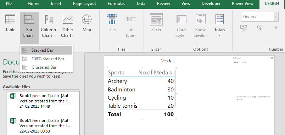This screenshot has height=135, width=285.
Task: Open the Totals dropdown button
Action: [219, 26]
